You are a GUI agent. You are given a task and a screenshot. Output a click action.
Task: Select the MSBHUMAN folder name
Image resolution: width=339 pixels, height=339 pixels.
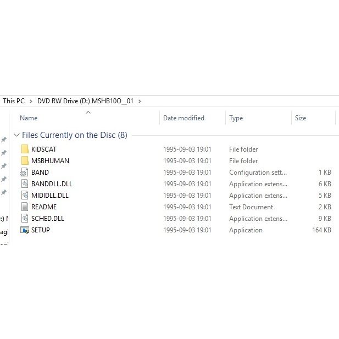(x=50, y=160)
